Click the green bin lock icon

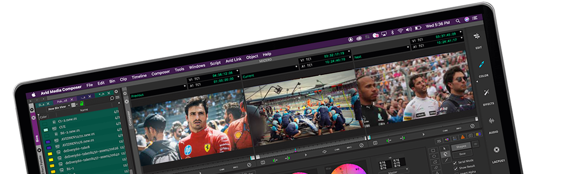[82, 104]
